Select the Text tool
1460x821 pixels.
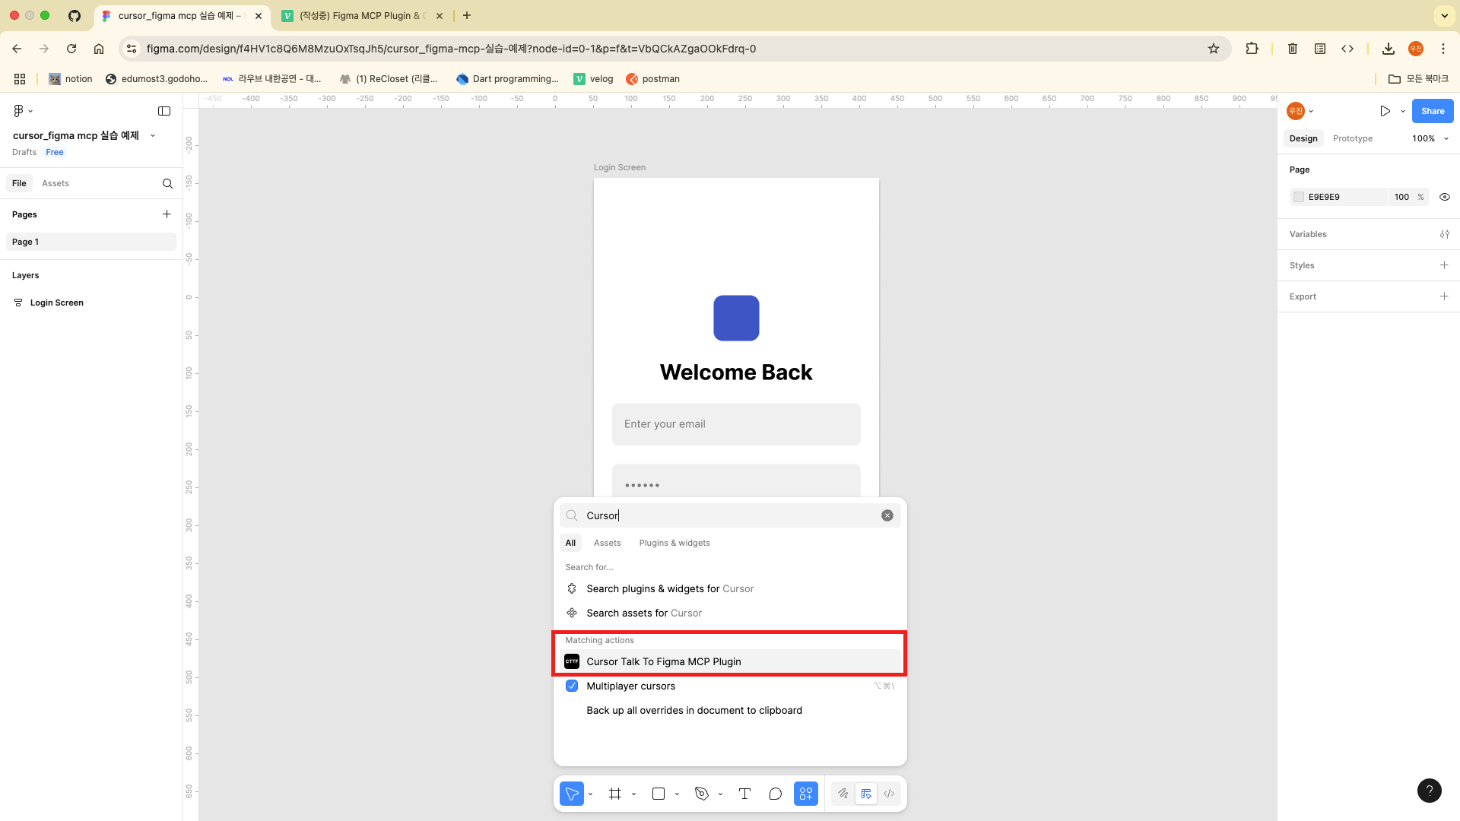point(744,794)
